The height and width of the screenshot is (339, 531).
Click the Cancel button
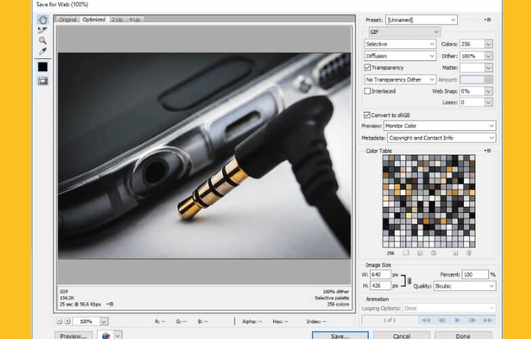pyautogui.click(x=401, y=336)
